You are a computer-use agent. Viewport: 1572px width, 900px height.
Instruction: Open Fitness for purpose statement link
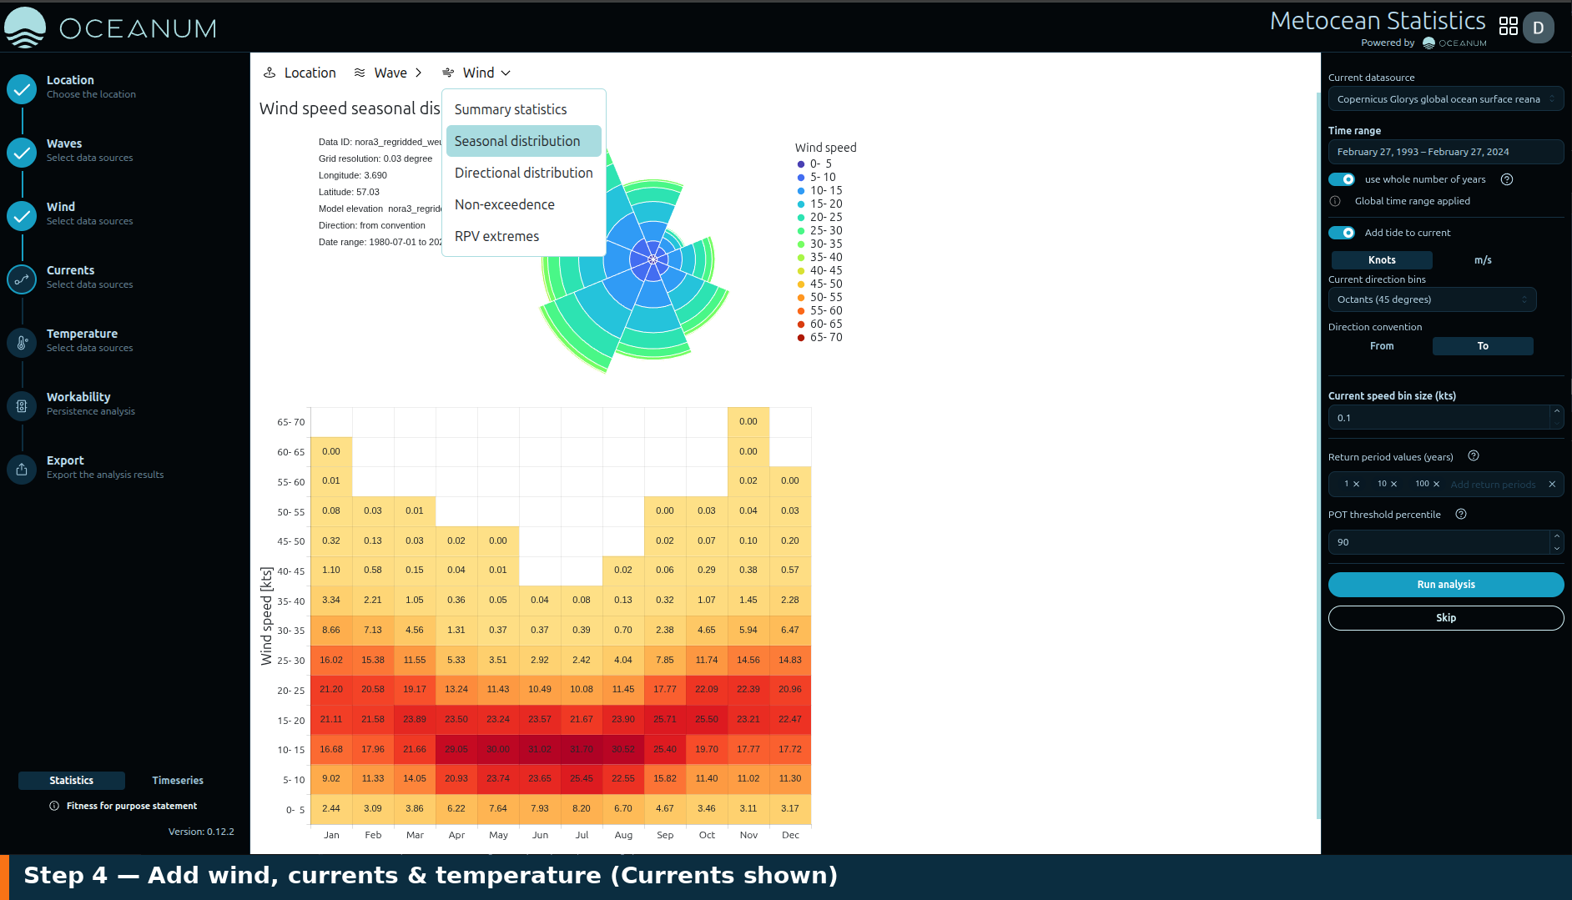(x=132, y=806)
